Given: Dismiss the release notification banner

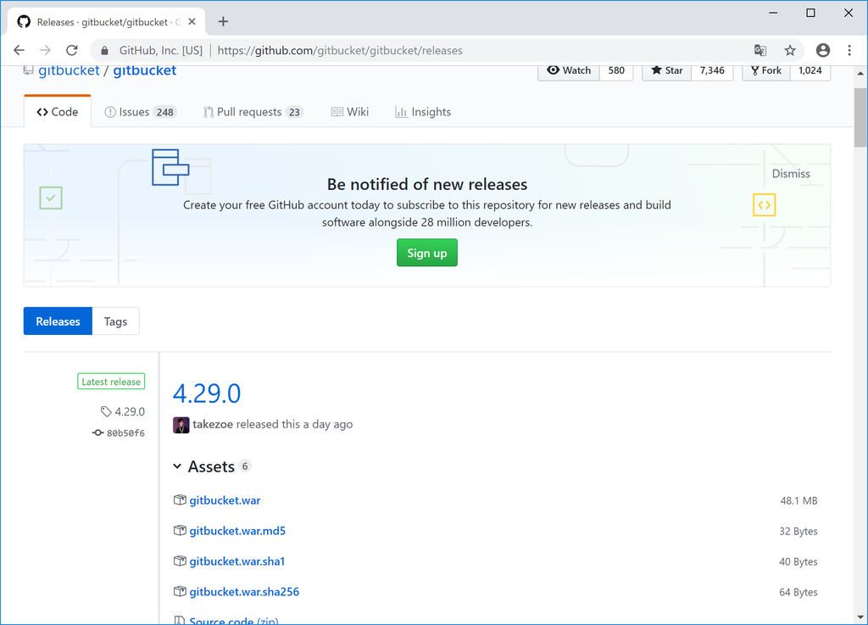Looking at the screenshot, I should [791, 173].
